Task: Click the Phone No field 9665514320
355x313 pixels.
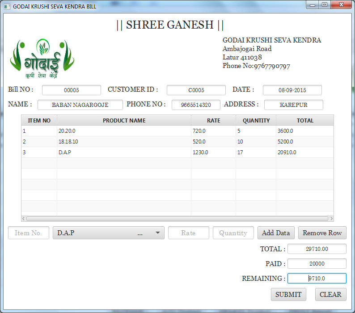Action: point(196,105)
